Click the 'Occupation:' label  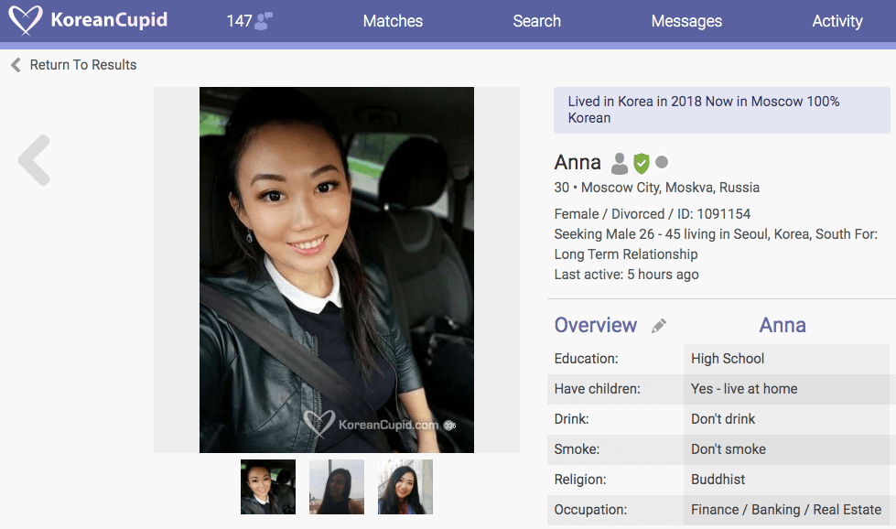[x=590, y=510]
